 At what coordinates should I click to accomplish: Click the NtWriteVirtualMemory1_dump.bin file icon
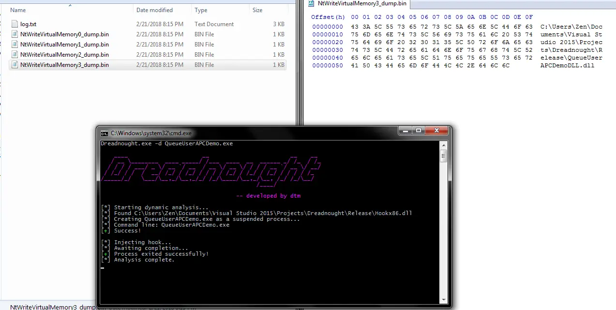pyautogui.click(x=15, y=45)
